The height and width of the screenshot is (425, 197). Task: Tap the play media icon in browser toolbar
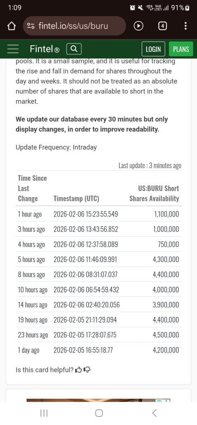pos(138,26)
